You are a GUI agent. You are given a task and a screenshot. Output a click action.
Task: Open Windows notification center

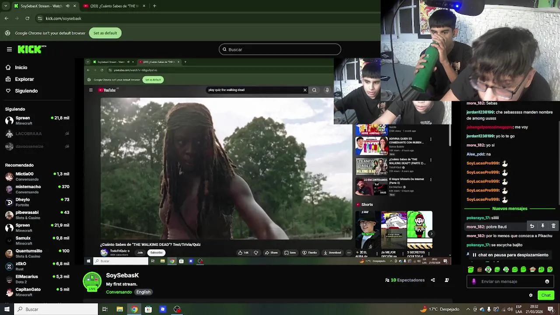click(x=551, y=309)
